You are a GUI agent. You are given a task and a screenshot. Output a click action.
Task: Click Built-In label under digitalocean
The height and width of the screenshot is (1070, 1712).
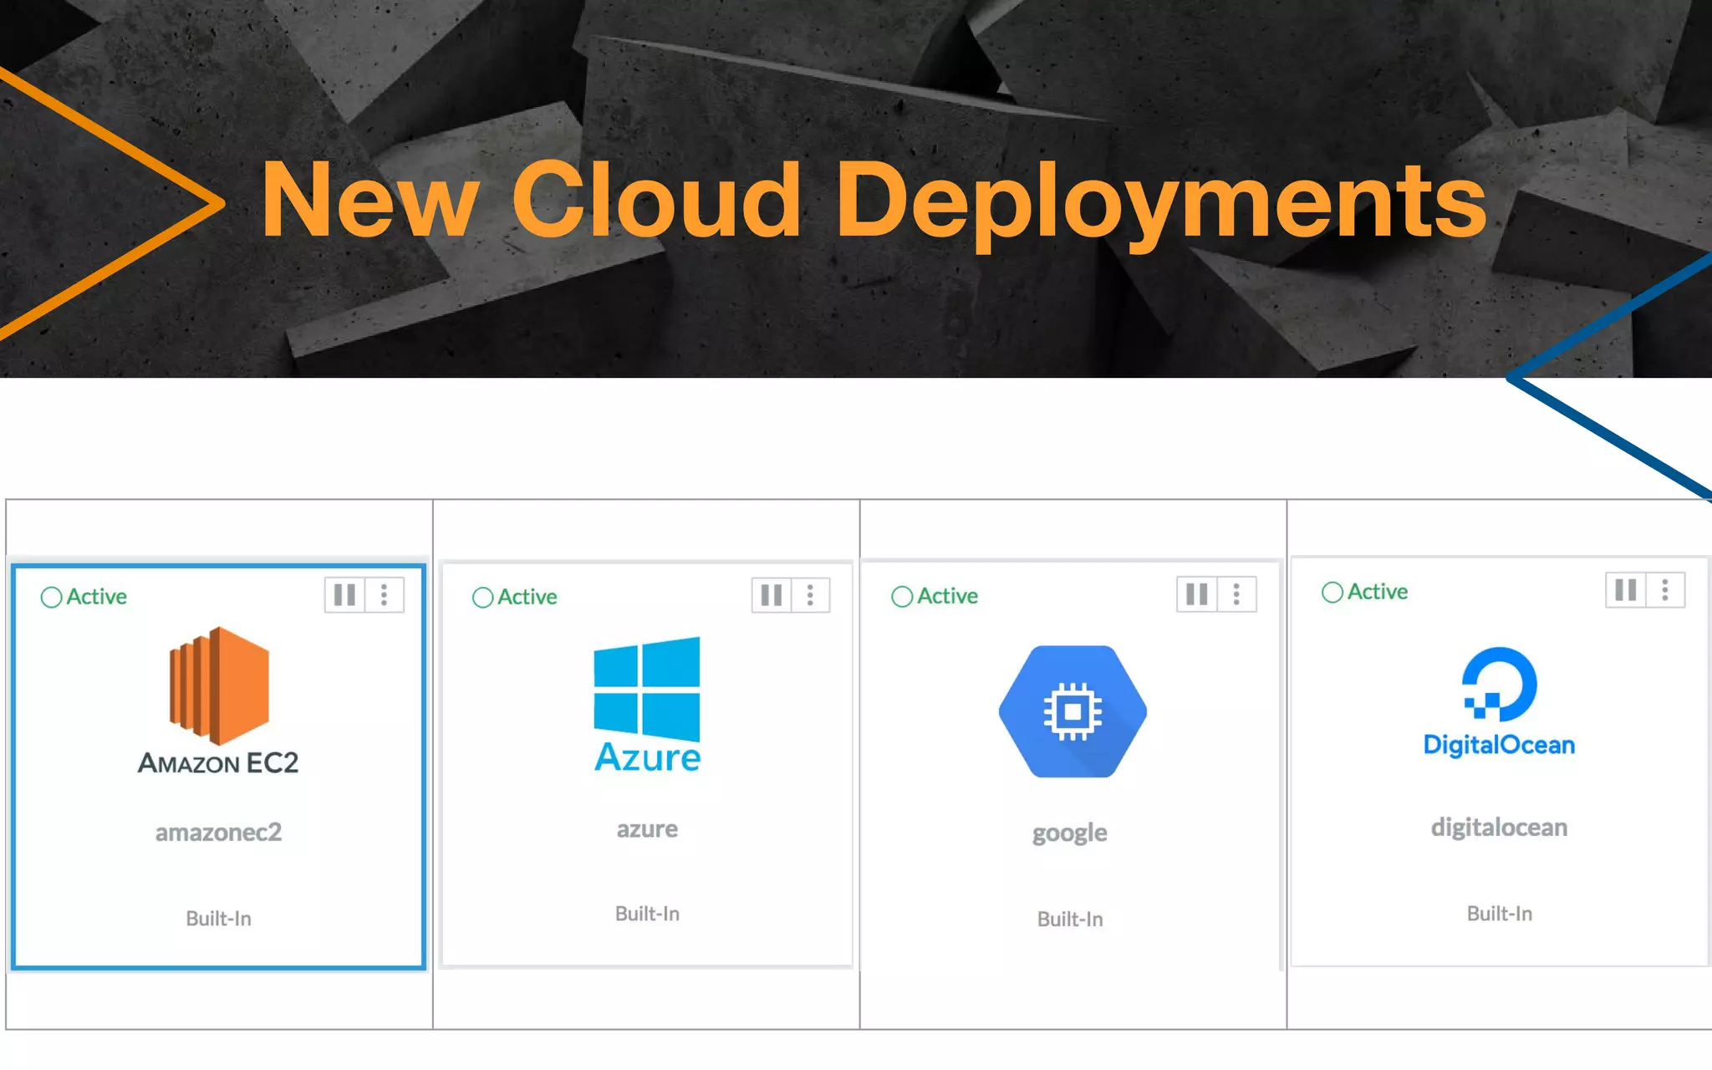pos(1500,913)
